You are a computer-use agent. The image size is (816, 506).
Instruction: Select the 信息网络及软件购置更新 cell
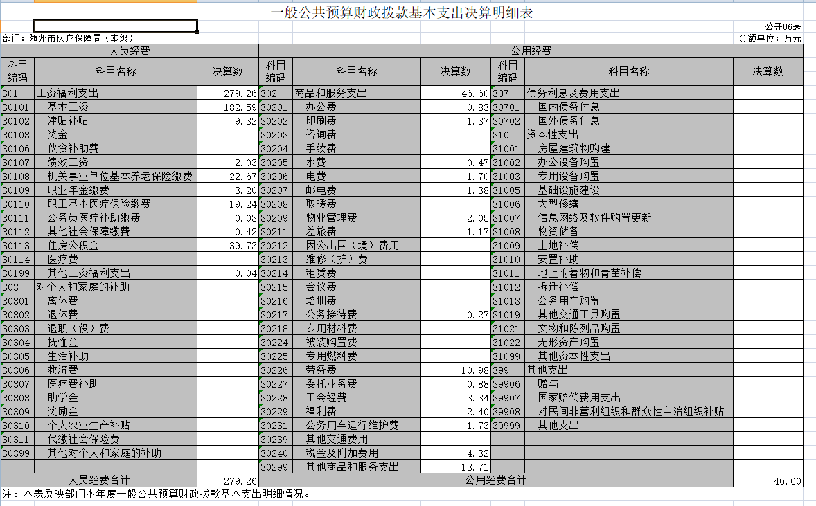(x=629, y=218)
